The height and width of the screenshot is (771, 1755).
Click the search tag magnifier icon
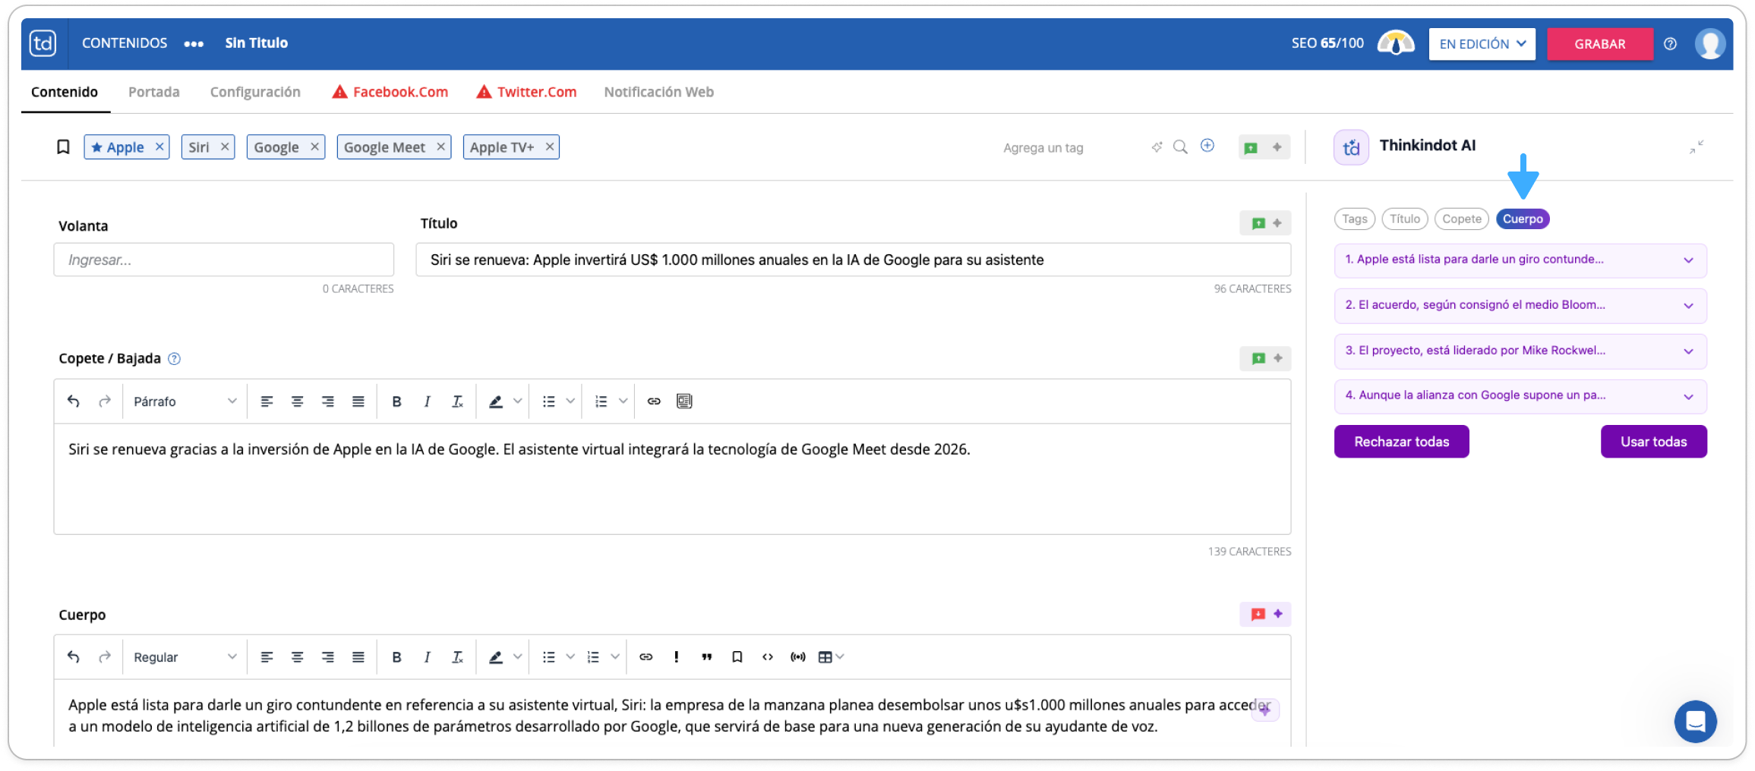1180,146
